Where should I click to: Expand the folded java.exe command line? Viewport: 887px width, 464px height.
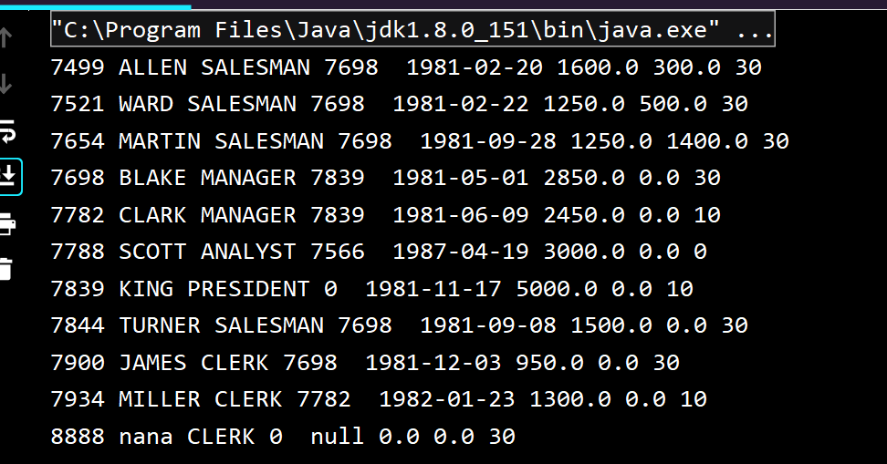click(x=412, y=29)
